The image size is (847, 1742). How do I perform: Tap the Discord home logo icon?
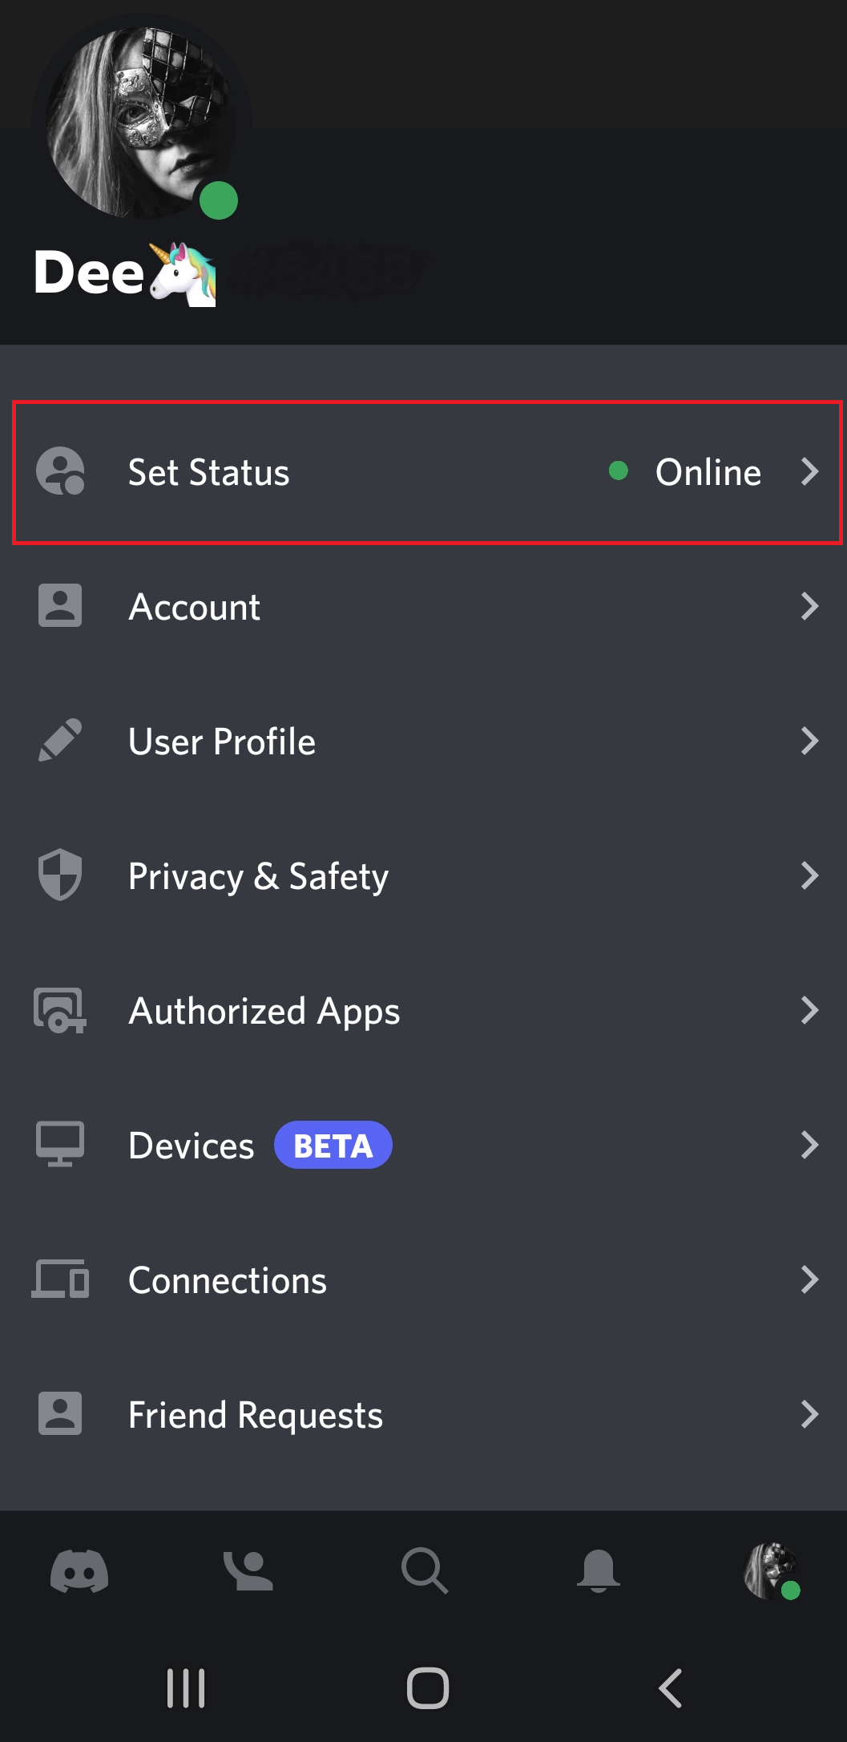pyautogui.click(x=79, y=1570)
